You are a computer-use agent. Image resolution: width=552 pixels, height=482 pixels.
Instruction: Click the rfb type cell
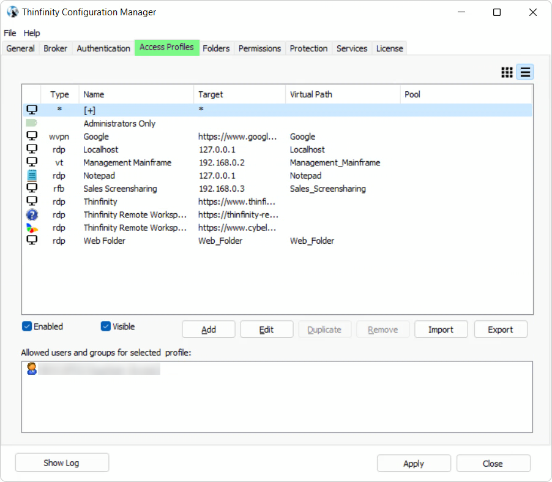coord(59,189)
